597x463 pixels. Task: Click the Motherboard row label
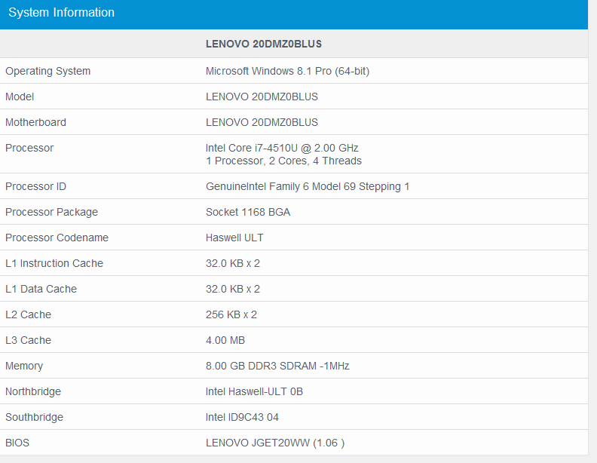35,122
